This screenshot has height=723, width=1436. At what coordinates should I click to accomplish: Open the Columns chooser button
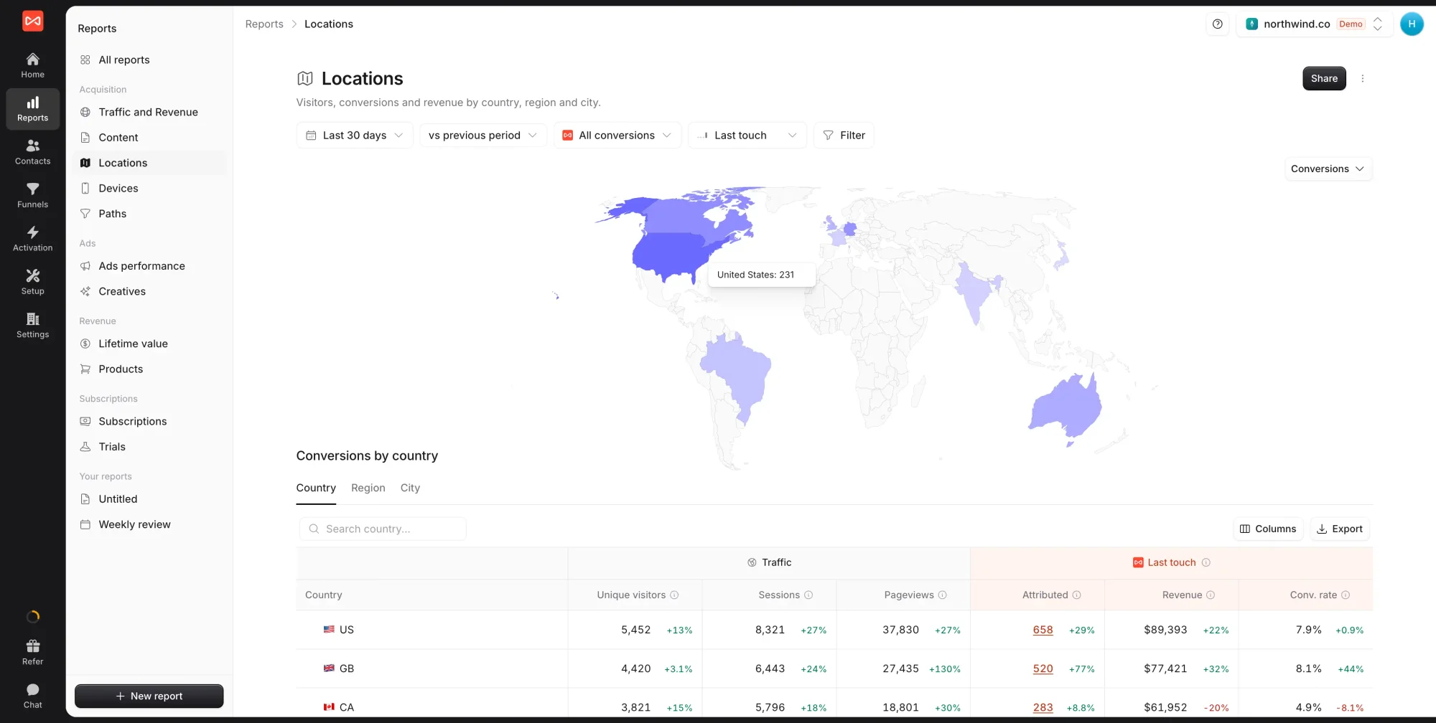(1268, 529)
